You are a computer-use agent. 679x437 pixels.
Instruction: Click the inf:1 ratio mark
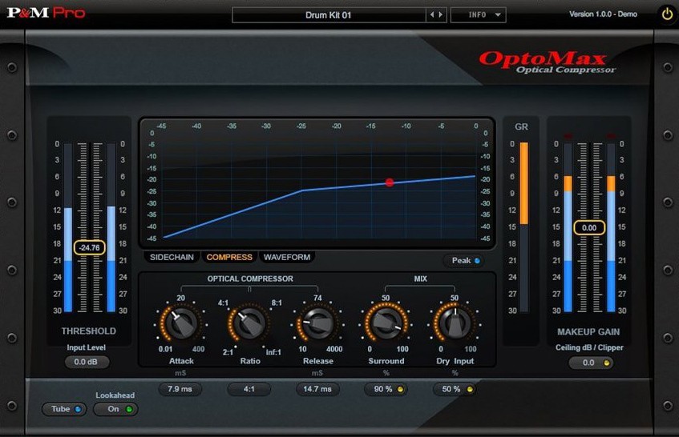coord(273,352)
